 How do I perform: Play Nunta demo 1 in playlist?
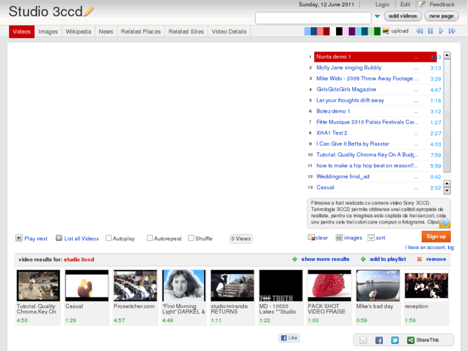pyautogui.click(x=375, y=57)
